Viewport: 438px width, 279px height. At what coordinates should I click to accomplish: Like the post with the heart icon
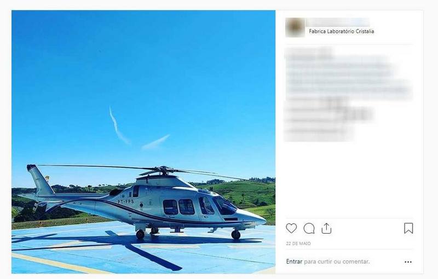291,228
